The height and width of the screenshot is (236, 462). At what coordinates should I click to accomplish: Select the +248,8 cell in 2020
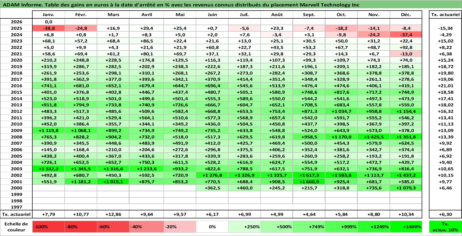tap(81, 60)
